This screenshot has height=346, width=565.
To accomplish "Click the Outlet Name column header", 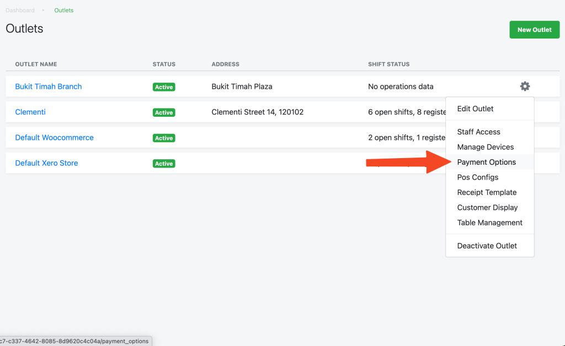I will [x=36, y=64].
